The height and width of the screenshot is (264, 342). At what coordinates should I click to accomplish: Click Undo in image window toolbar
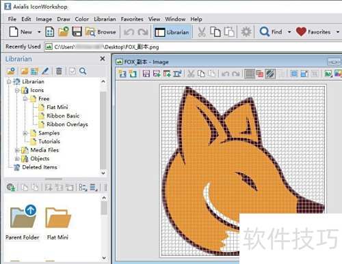(225, 74)
